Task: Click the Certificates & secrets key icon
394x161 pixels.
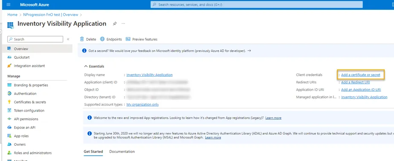Action: coord(9,102)
